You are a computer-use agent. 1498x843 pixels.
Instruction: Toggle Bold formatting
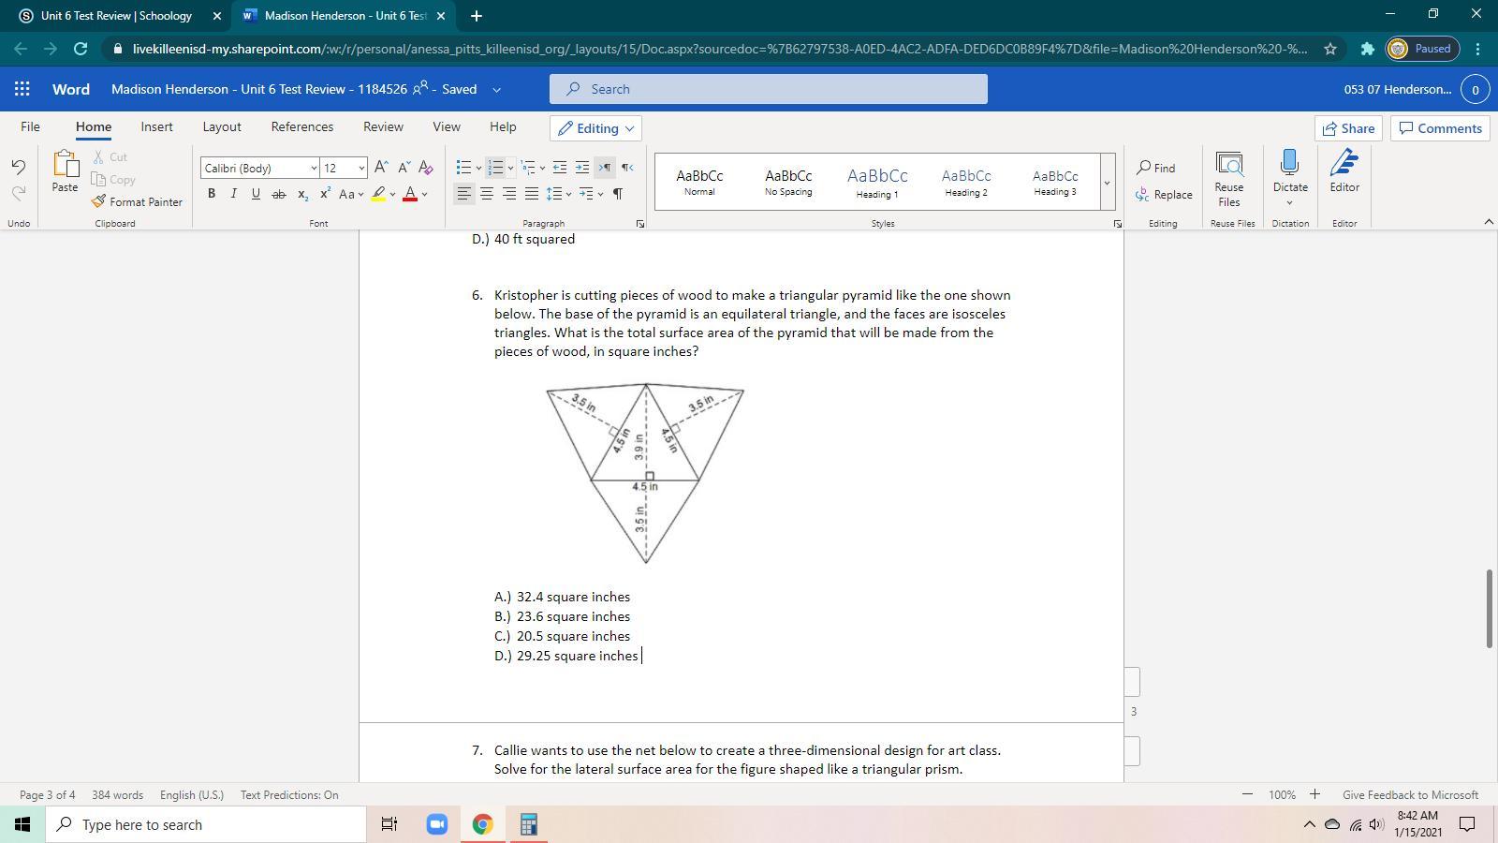pyautogui.click(x=212, y=194)
